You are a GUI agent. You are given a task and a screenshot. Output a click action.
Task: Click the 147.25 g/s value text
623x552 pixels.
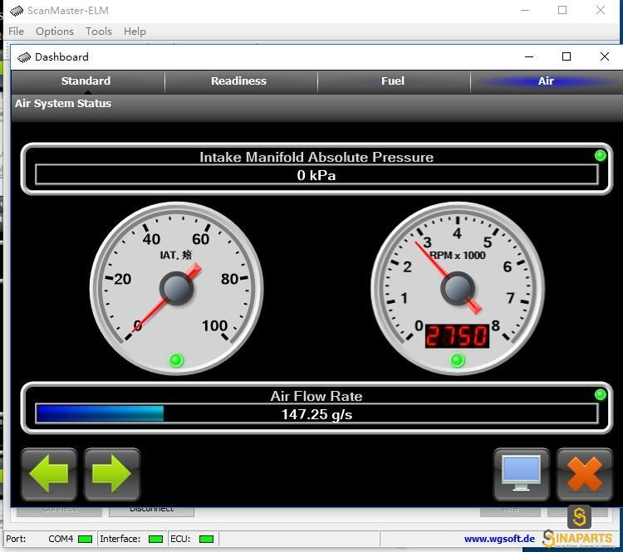pos(316,414)
